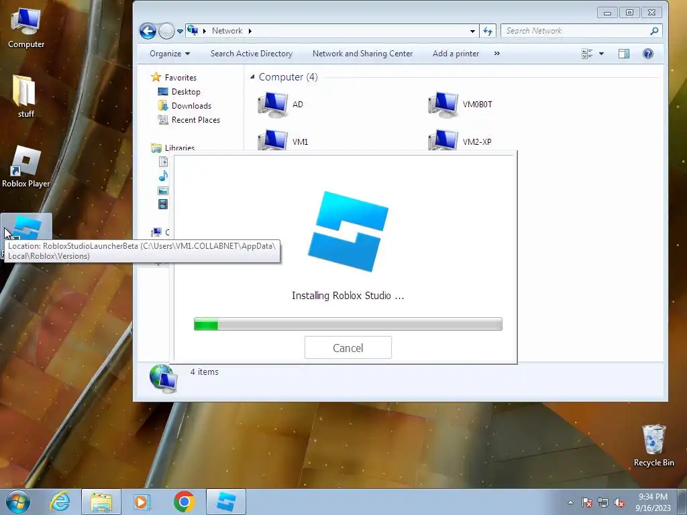Viewport: 687px width, 515px height.
Task: Collapse the Computer (4) group
Action: (x=252, y=77)
